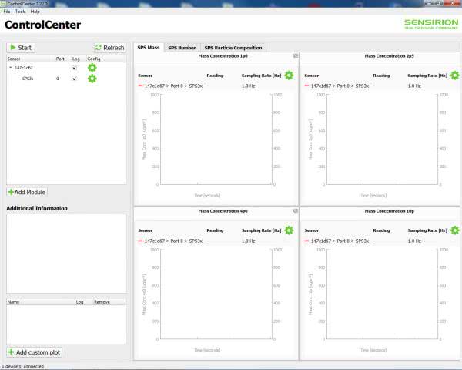Open the File menu

[x=7, y=12]
